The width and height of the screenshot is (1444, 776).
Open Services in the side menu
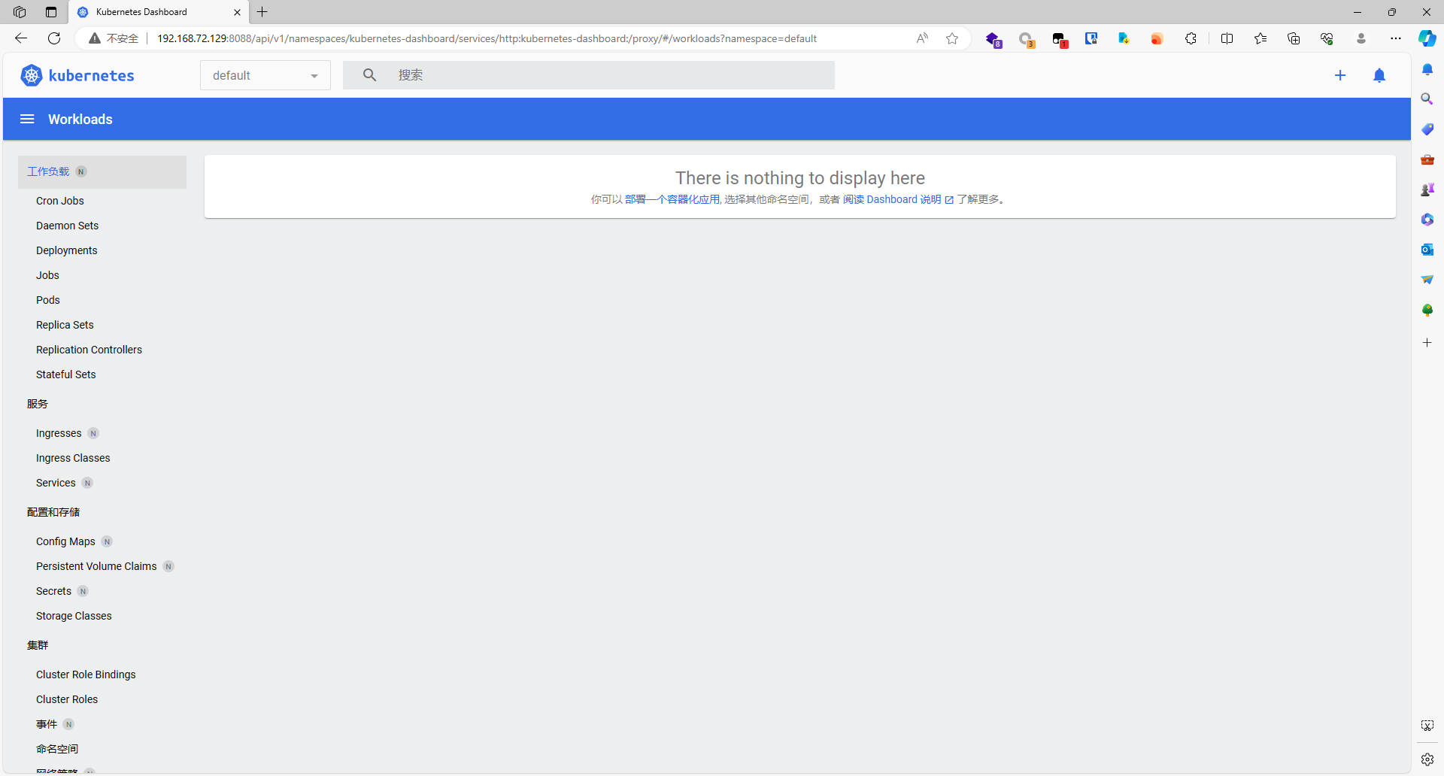(x=56, y=483)
